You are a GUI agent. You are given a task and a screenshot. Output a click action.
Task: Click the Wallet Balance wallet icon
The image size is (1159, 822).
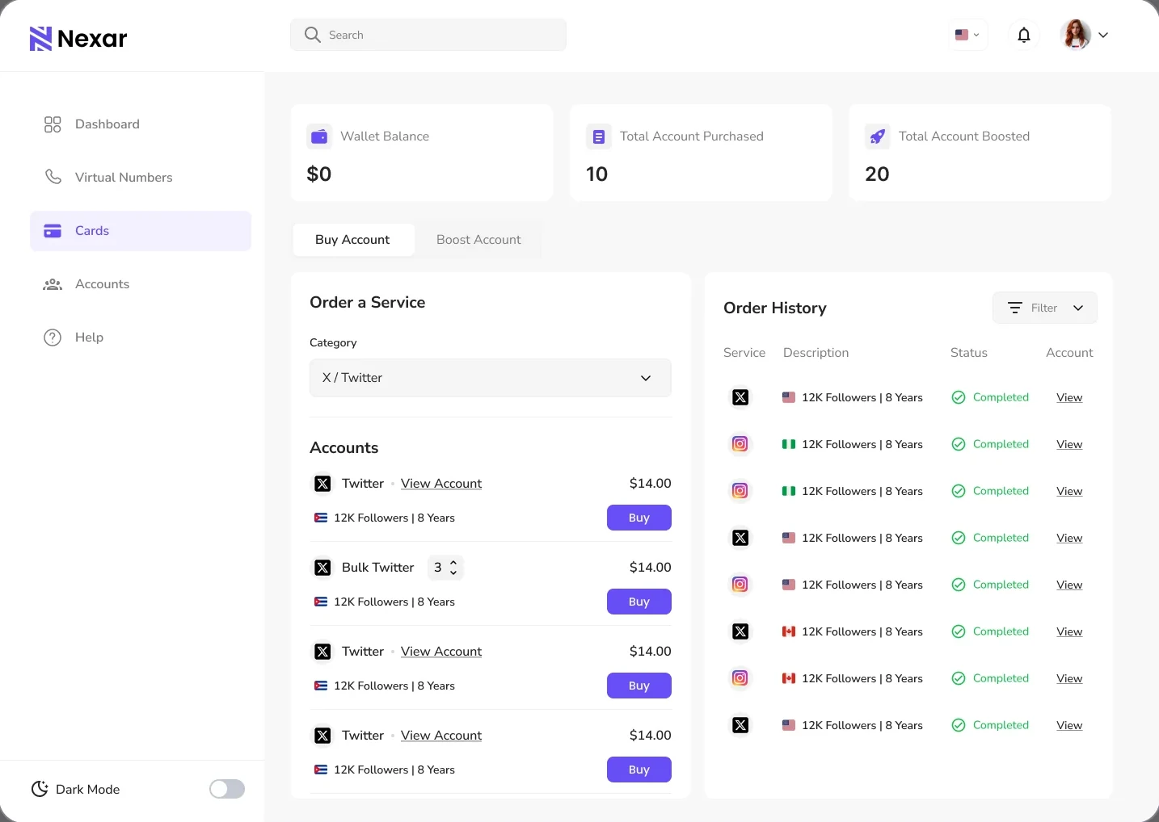tap(319, 136)
